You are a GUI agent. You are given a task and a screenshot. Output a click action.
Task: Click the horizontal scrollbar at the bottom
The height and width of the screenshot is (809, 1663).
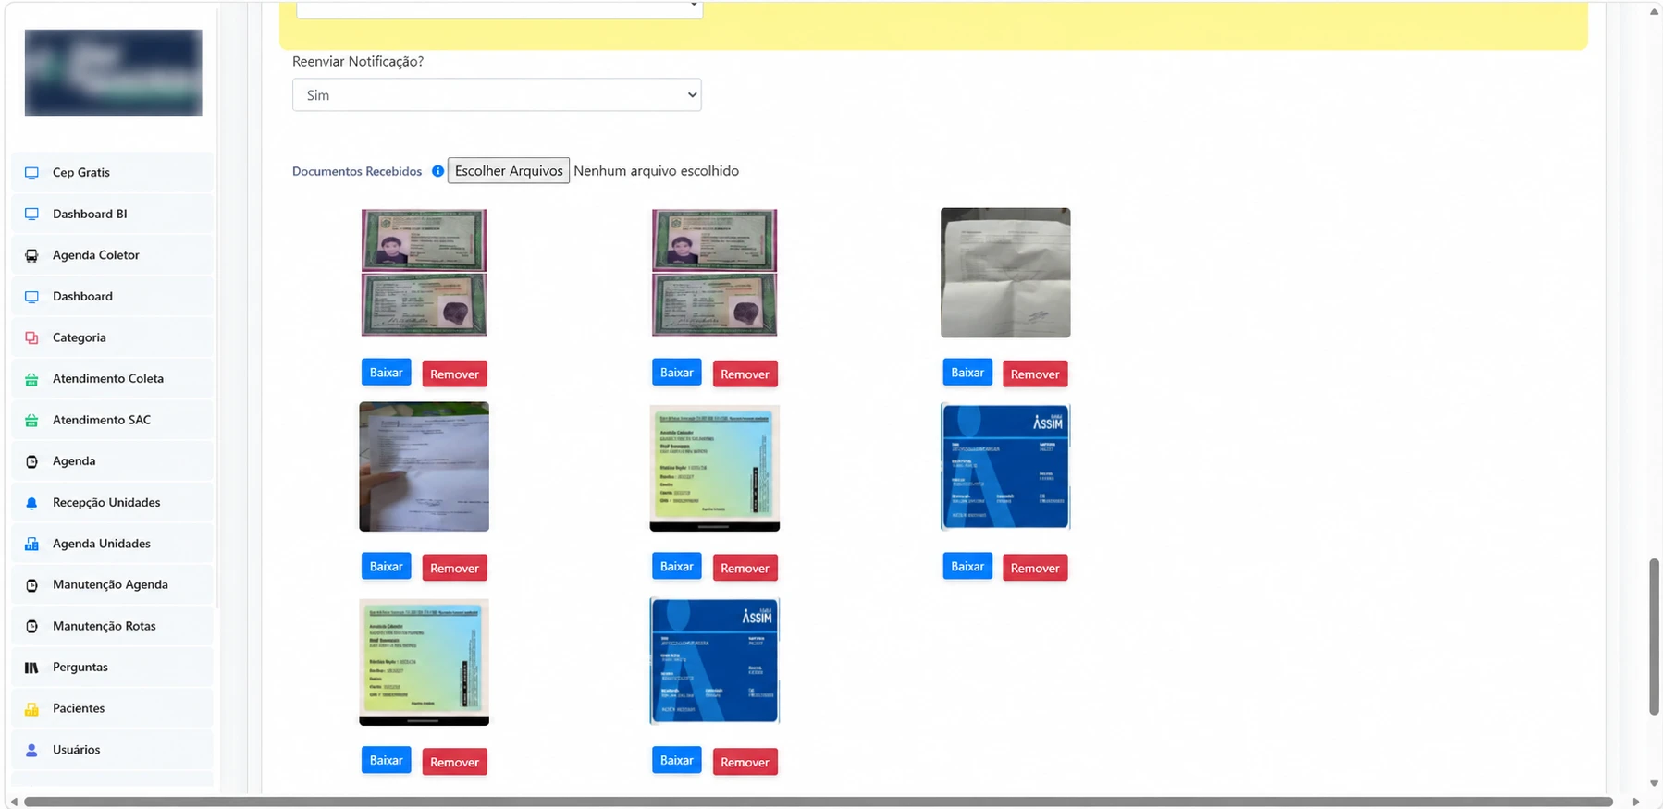click(819, 802)
